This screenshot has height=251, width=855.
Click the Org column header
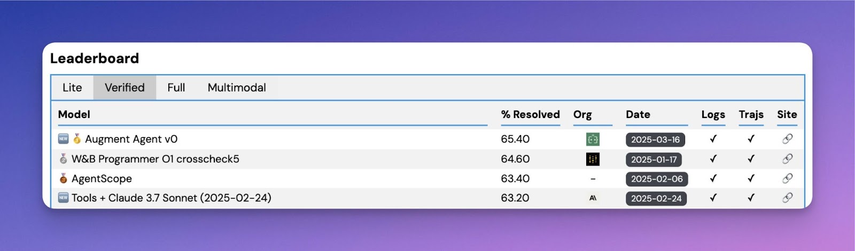[x=582, y=114]
